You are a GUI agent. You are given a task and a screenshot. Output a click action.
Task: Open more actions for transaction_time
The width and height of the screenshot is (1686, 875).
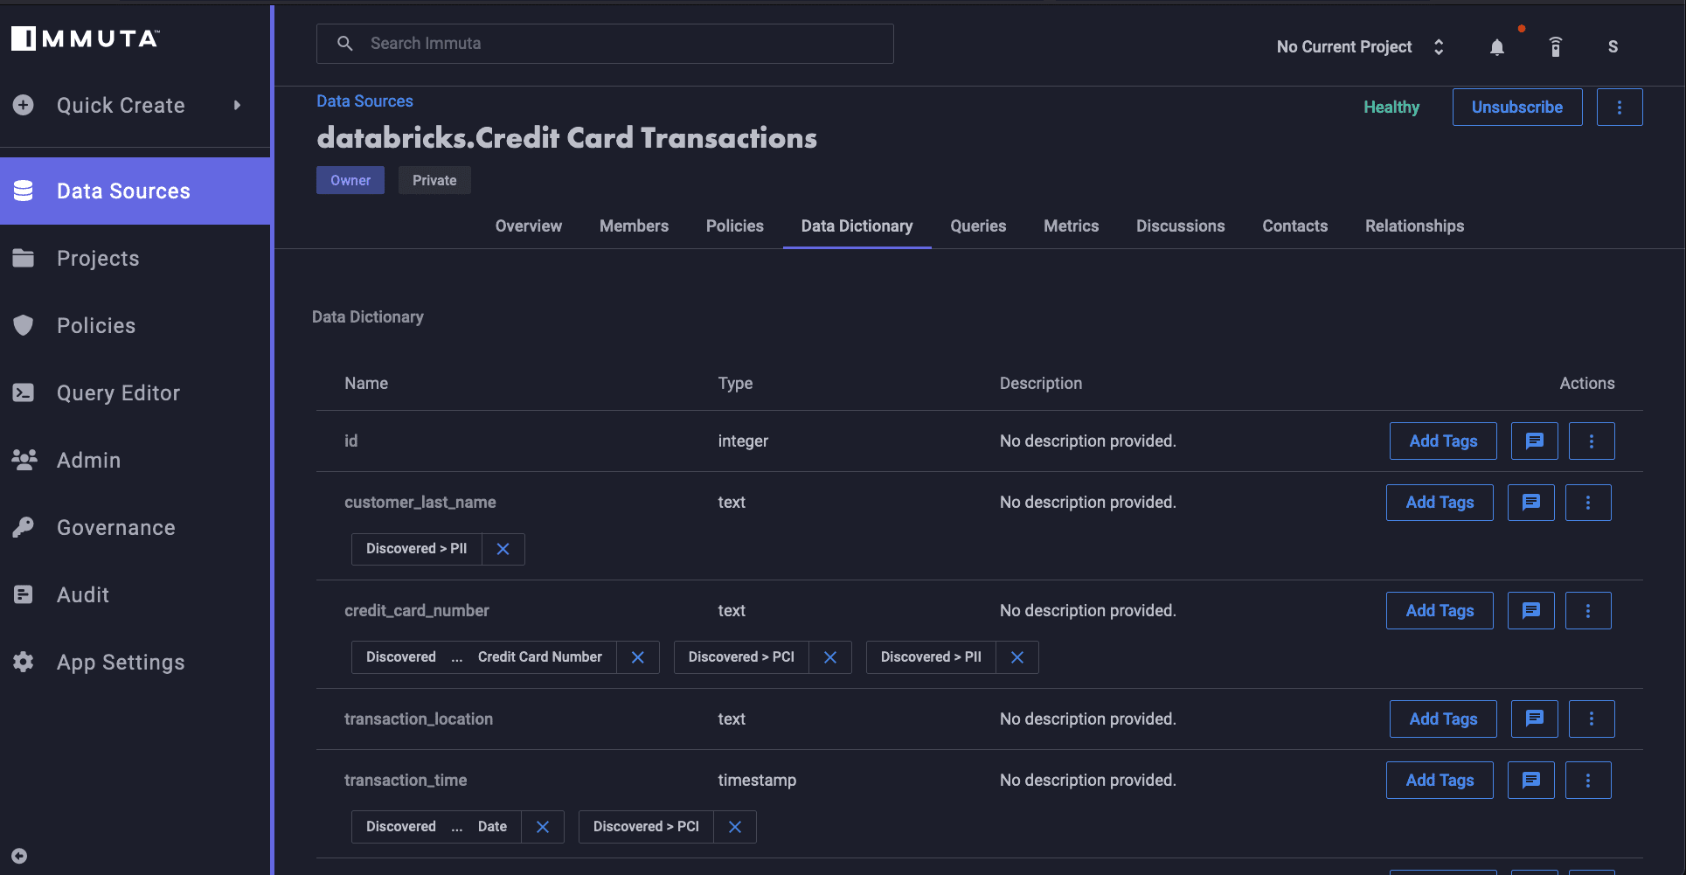pos(1588,781)
